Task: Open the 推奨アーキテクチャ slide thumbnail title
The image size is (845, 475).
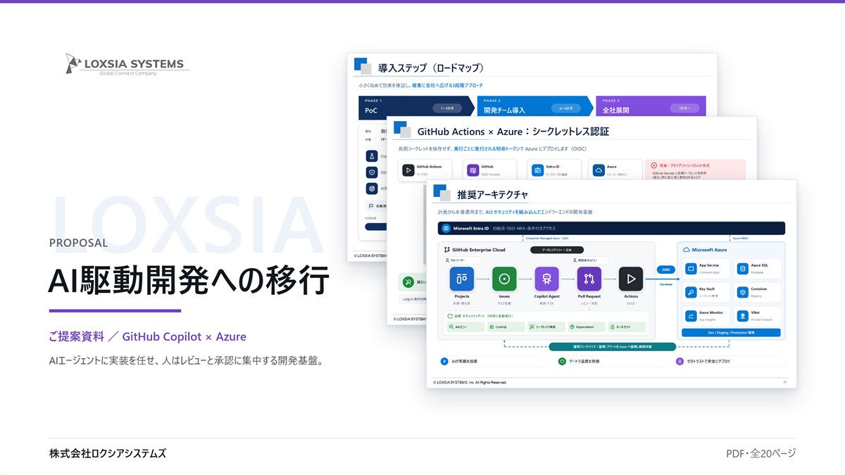Action: point(492,194)
